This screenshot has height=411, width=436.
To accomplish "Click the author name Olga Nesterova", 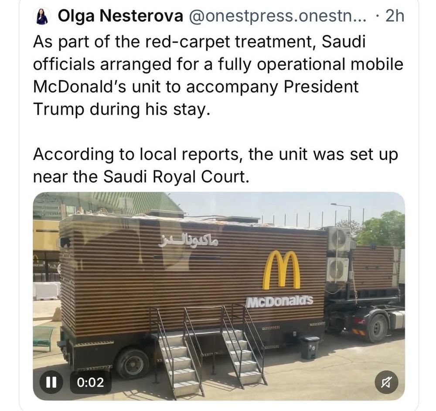I will tap(120, 17).
